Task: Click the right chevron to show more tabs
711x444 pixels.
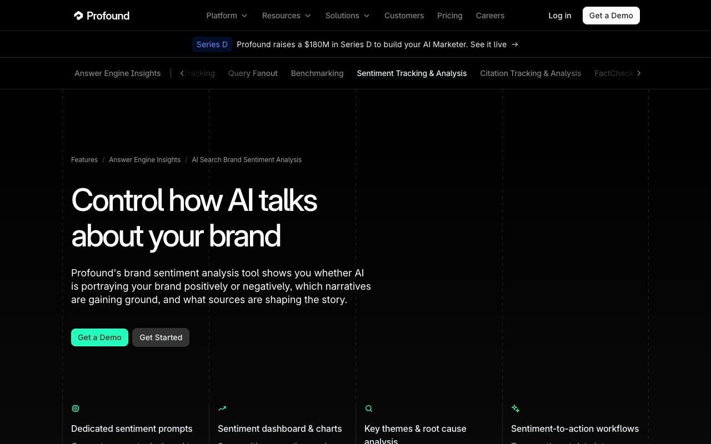Action: pos(639,73)
